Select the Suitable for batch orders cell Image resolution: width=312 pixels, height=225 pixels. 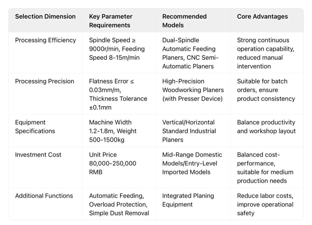pyautogui.click(x=266, y=90)
